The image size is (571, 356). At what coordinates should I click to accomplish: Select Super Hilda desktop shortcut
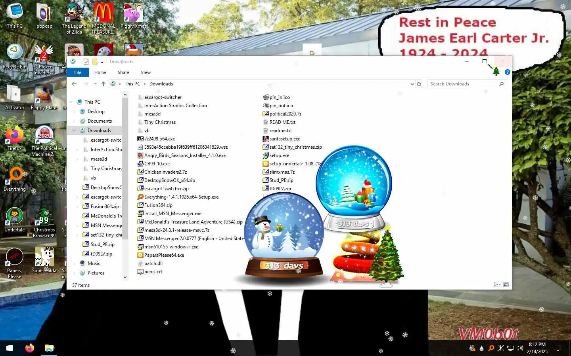[44, 260]
